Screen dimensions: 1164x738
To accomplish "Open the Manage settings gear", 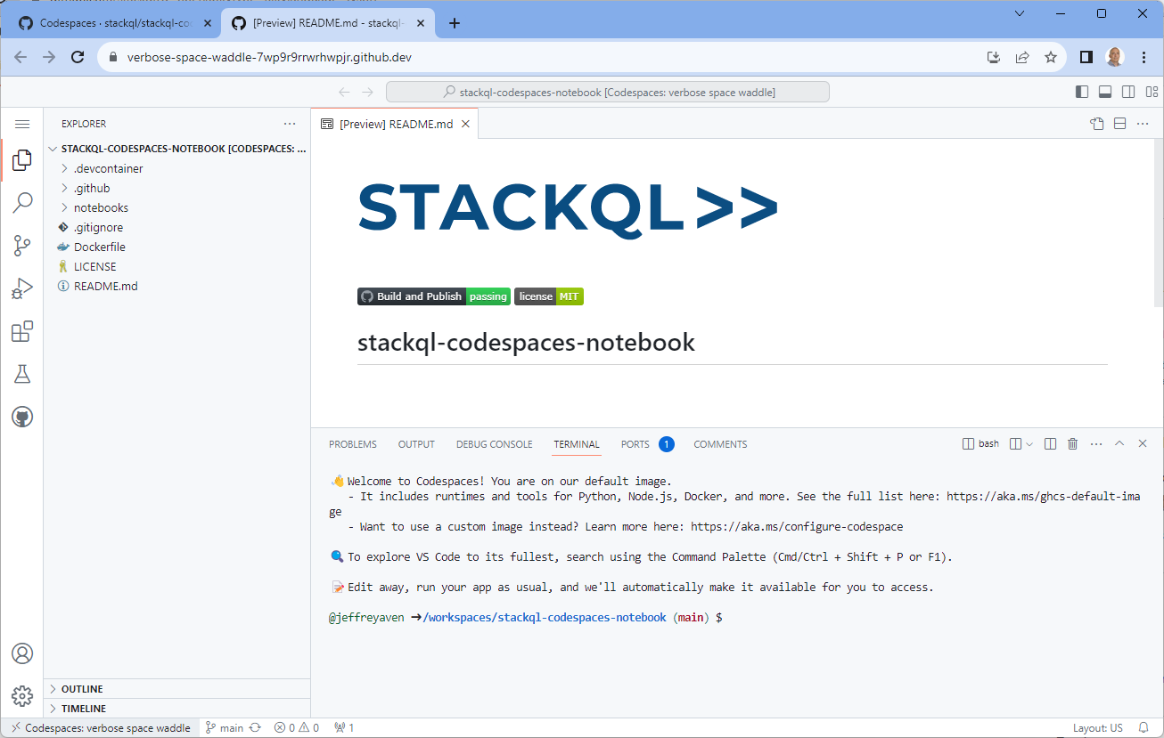I will coord(21,696).
